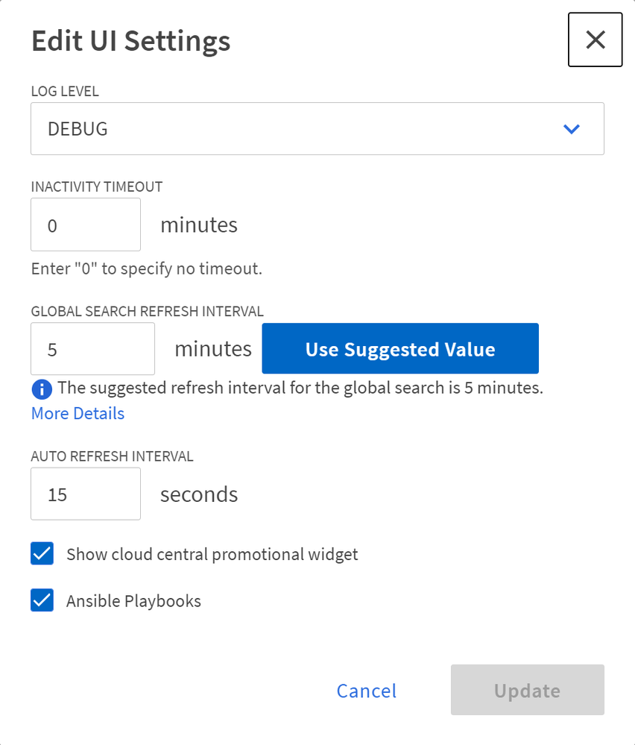Image resolution: width=635 pixels, height=745 pixels.
Task: Focus the Inactivity Timeout minutes field
Action: coord(86,224)
